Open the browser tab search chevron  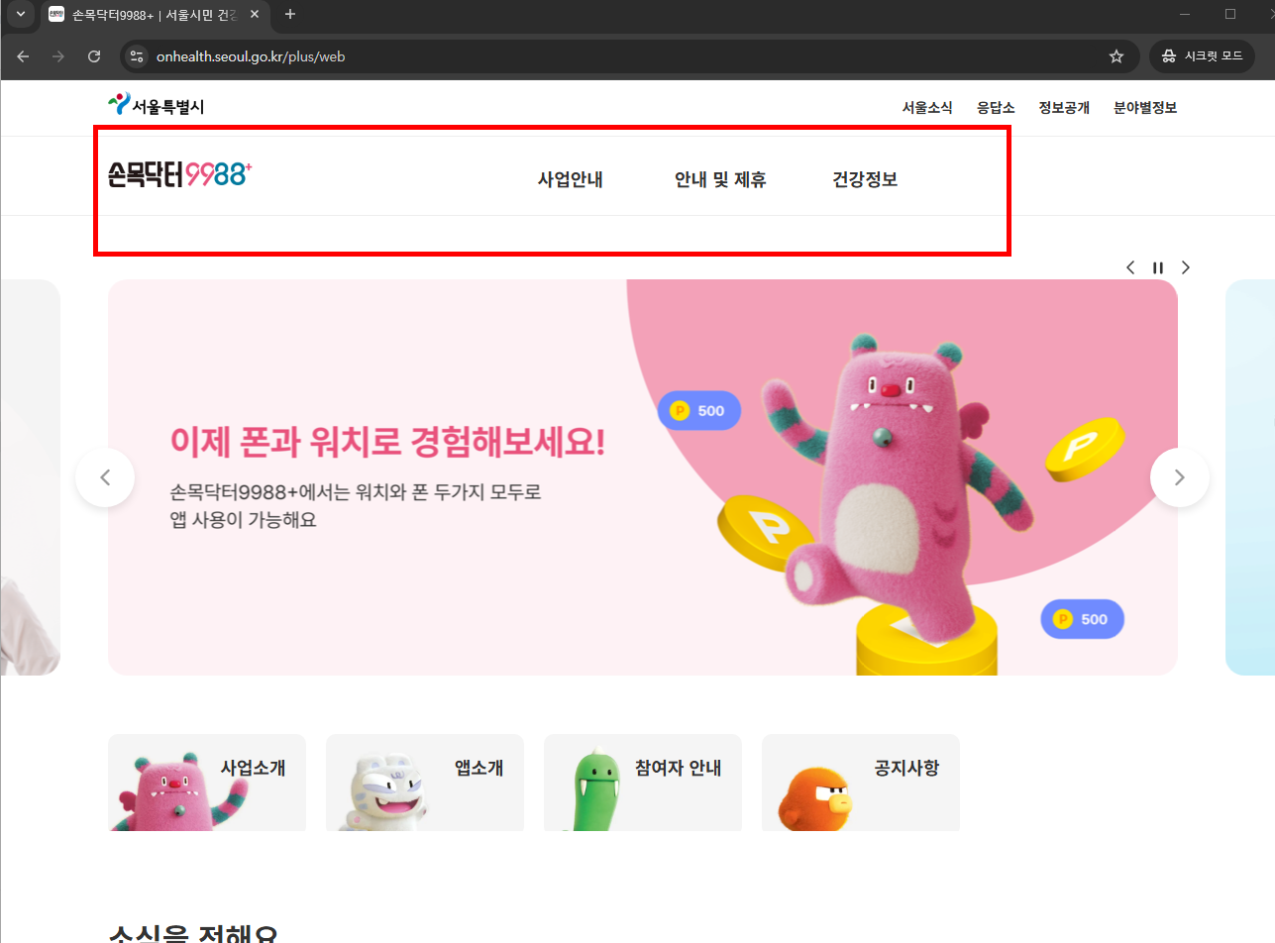pyautogui.click(x=21, y=15)
